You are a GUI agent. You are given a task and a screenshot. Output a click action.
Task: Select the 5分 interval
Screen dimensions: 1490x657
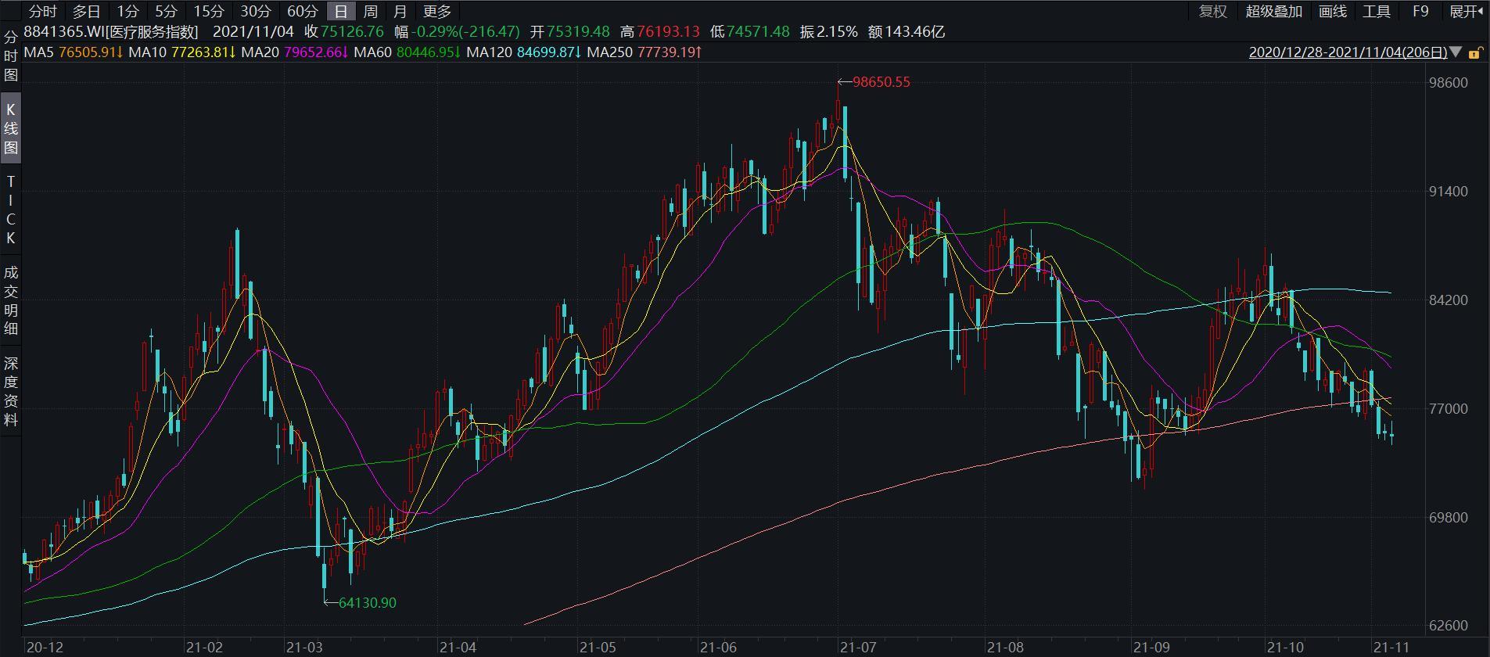(166, 12)
